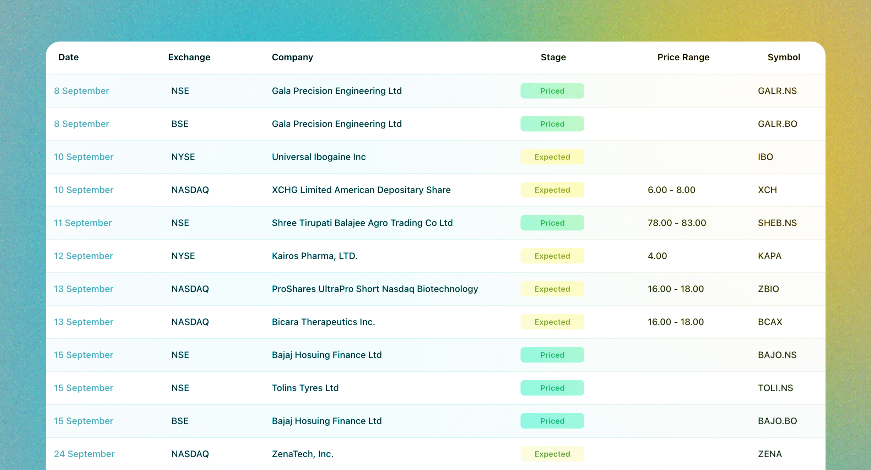Select symbol BAJO.BO

[778, 421]
